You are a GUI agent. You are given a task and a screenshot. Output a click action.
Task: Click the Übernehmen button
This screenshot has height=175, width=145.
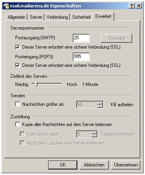point(126,165)
